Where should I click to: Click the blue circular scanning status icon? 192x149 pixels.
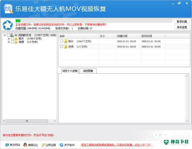pyautogui.click(x=8, y=25)
